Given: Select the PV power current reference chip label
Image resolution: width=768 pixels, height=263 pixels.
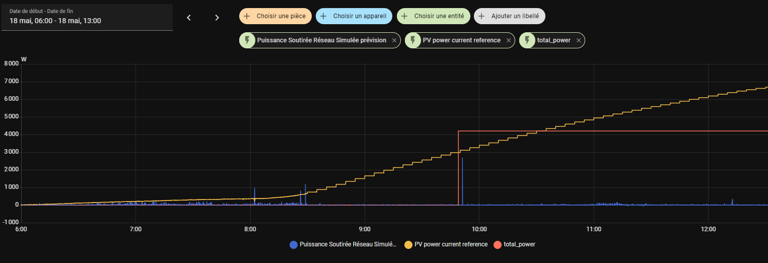Looking at the screenshot, I should point(462,40).
